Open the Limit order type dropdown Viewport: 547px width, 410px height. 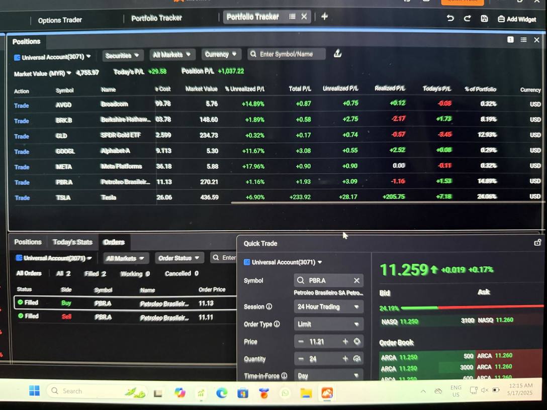click(328, 324)
